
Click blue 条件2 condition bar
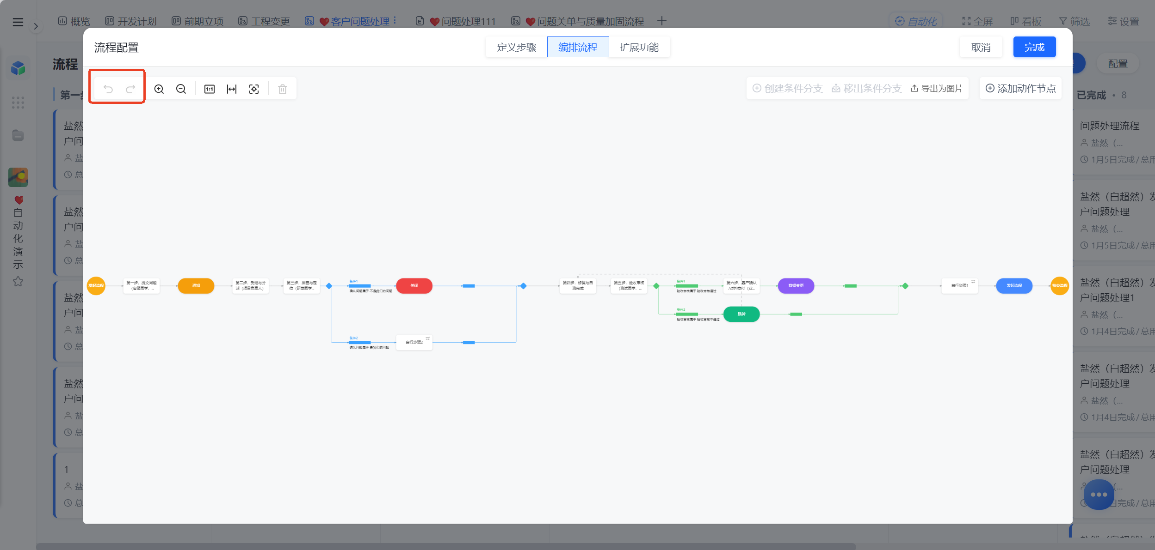pyautogui.click(x=360, y=342)
